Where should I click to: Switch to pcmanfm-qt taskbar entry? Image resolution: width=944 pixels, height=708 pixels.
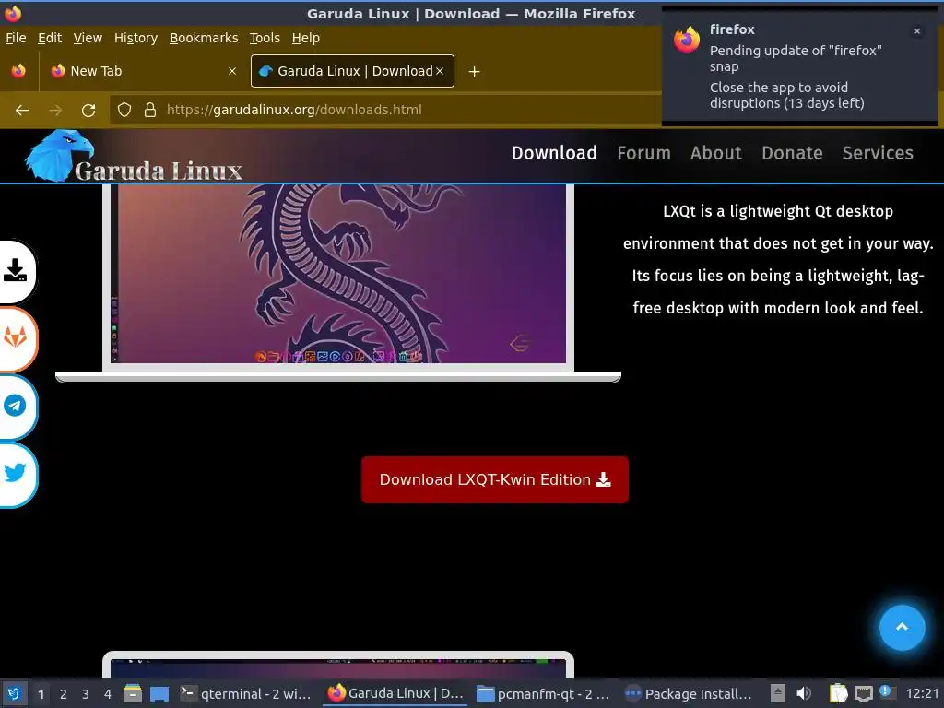point(543,693)
